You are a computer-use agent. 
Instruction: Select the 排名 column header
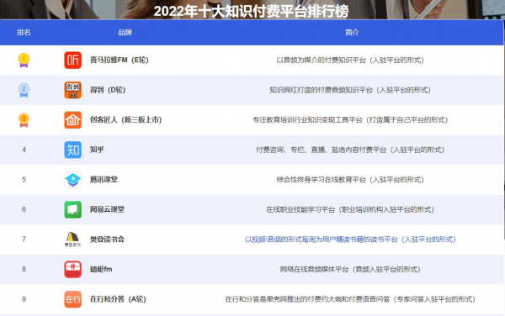tap(24, 32)
